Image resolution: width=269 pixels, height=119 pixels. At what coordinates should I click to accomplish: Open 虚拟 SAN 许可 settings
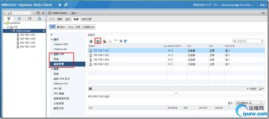coord(62,79)
